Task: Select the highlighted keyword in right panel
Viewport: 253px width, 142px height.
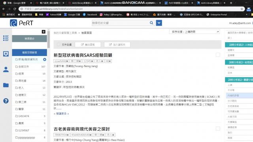Action: (x=240, y=95)
